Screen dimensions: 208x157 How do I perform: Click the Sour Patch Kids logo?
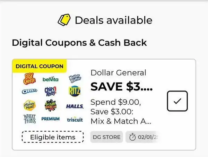[x=50, y=105]
